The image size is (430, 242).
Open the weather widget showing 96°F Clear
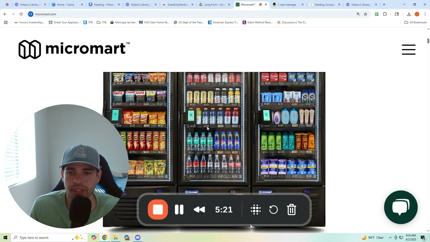tap(373, 238)
